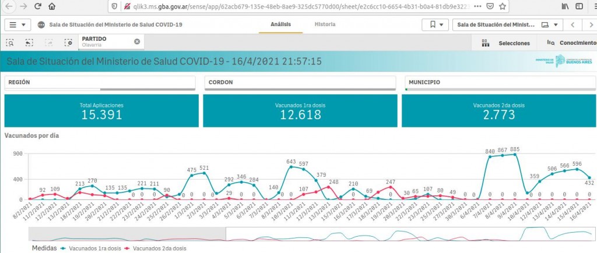Reload the current page

pyautogui.click(x=38, y=6)
